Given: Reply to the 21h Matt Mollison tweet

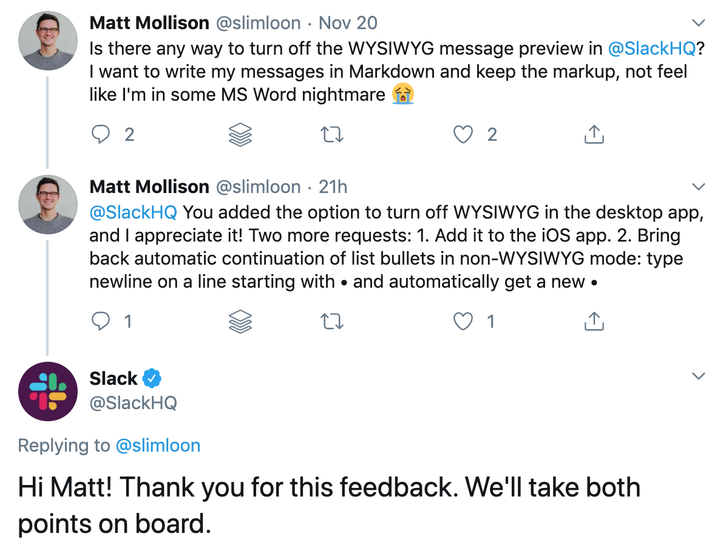Looking at the screenshot, I should point(100,321).
